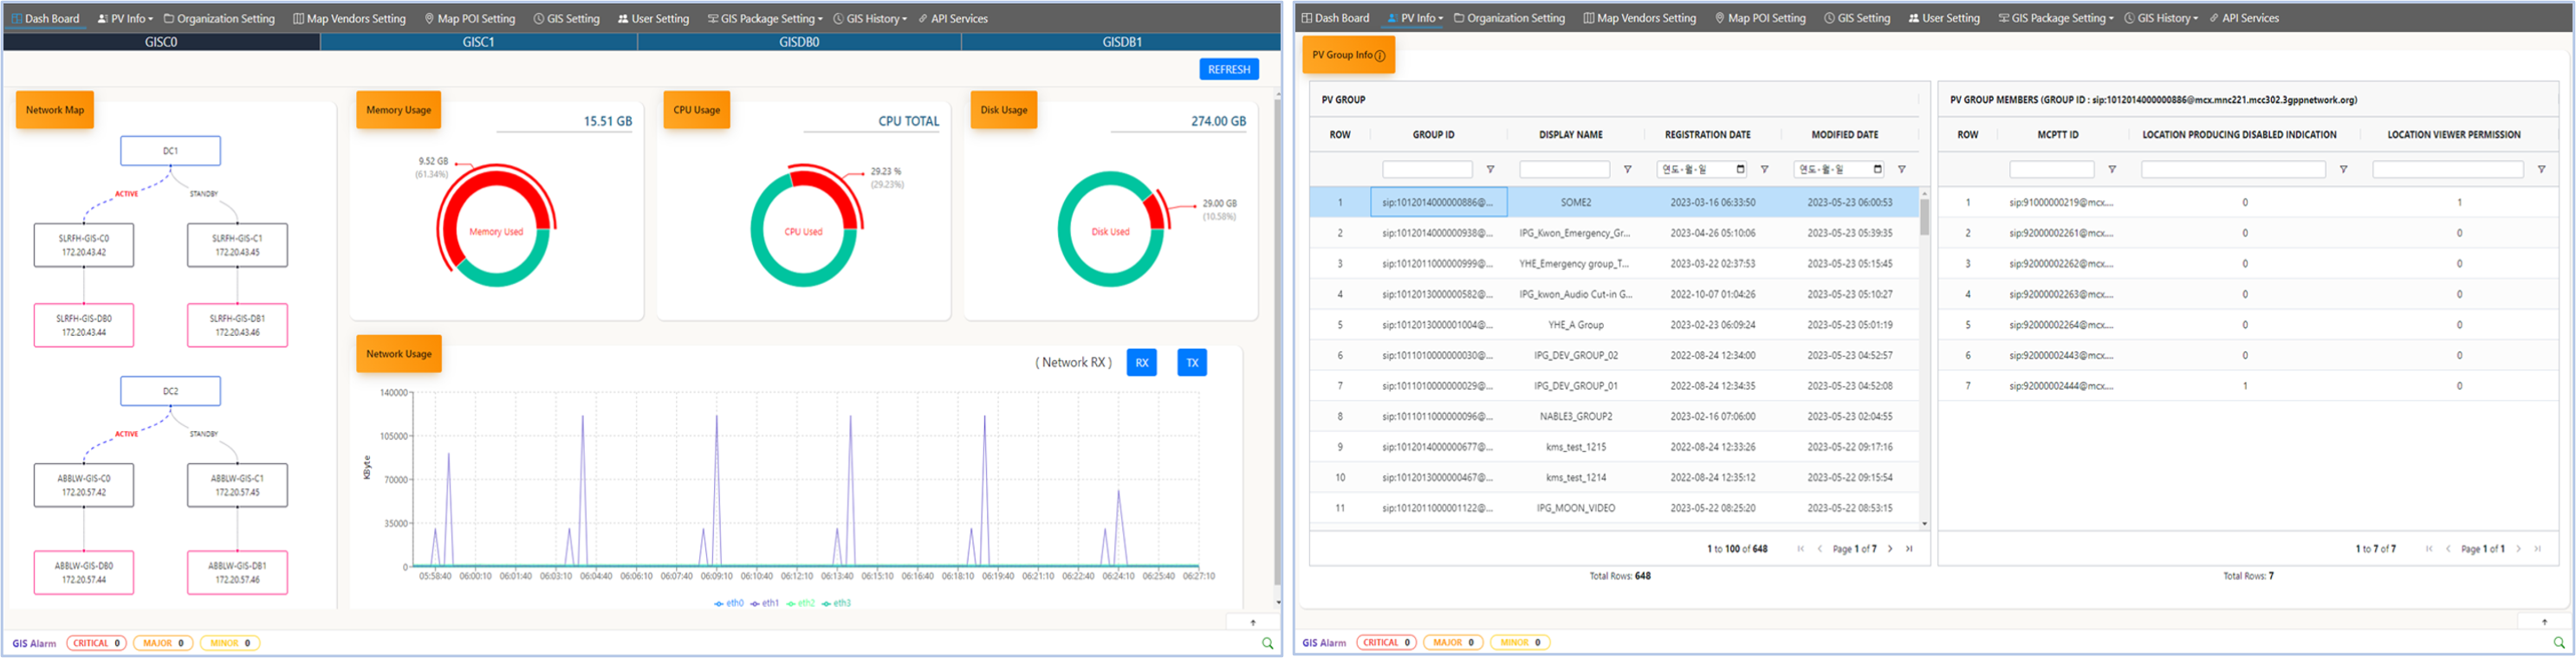Click filter icon next to MCPTT ID field
The image size is (2576, 658).
(x=2112, y=170)
